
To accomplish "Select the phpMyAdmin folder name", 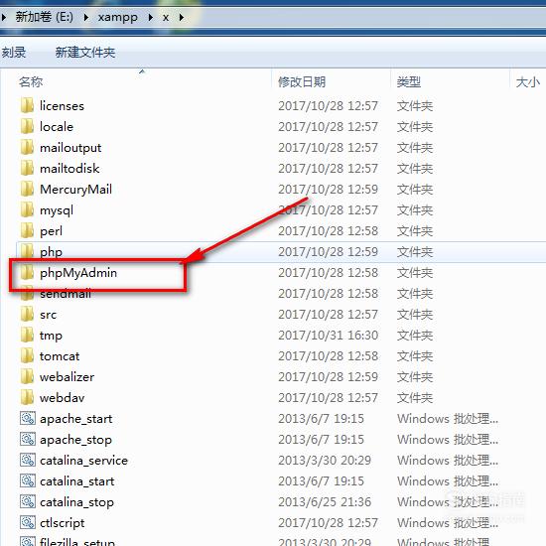I will coord(78,273).
